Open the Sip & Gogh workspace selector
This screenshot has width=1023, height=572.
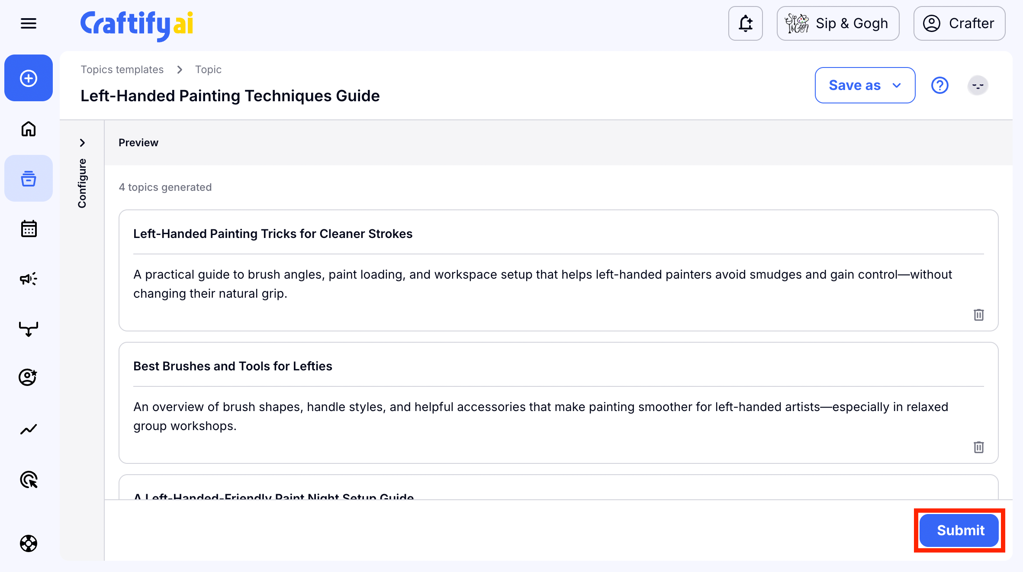[838, 23]
